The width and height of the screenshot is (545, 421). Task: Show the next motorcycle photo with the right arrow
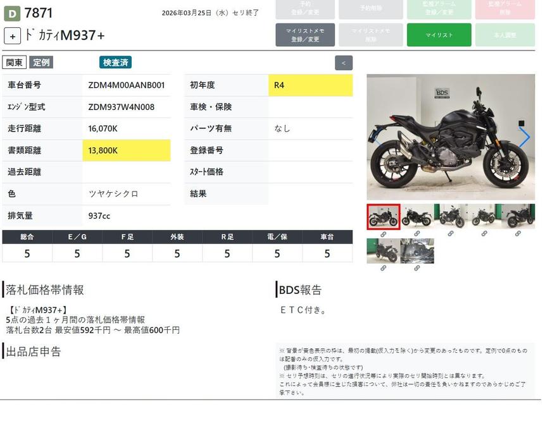[x=524, y=137]
